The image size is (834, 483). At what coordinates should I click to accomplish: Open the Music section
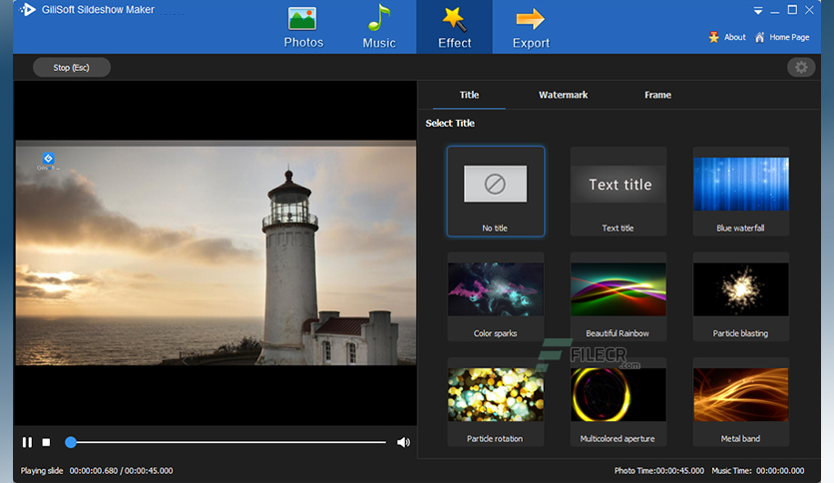pyautogui.click(x=379, y=28)
